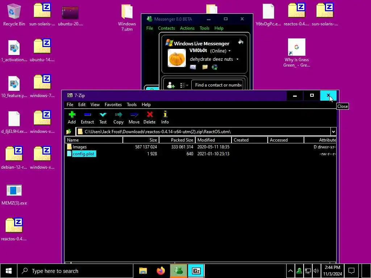Select the Why Is Grass Green shortcut
Screen dimensions: 371x278
(297, 53)
